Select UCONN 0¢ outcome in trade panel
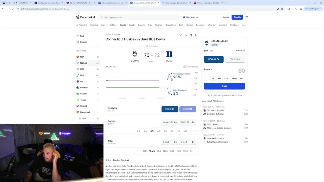 pyautogui.click(x=214, y=59)
